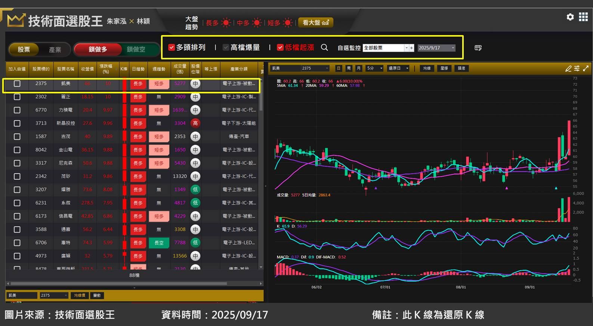
Task: Click the table column settings icon
Action: (478, 48)
